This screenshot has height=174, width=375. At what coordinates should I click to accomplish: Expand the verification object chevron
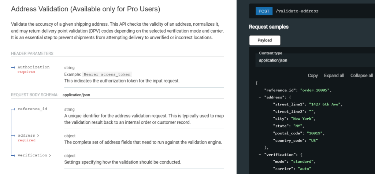tap(50, 155)
